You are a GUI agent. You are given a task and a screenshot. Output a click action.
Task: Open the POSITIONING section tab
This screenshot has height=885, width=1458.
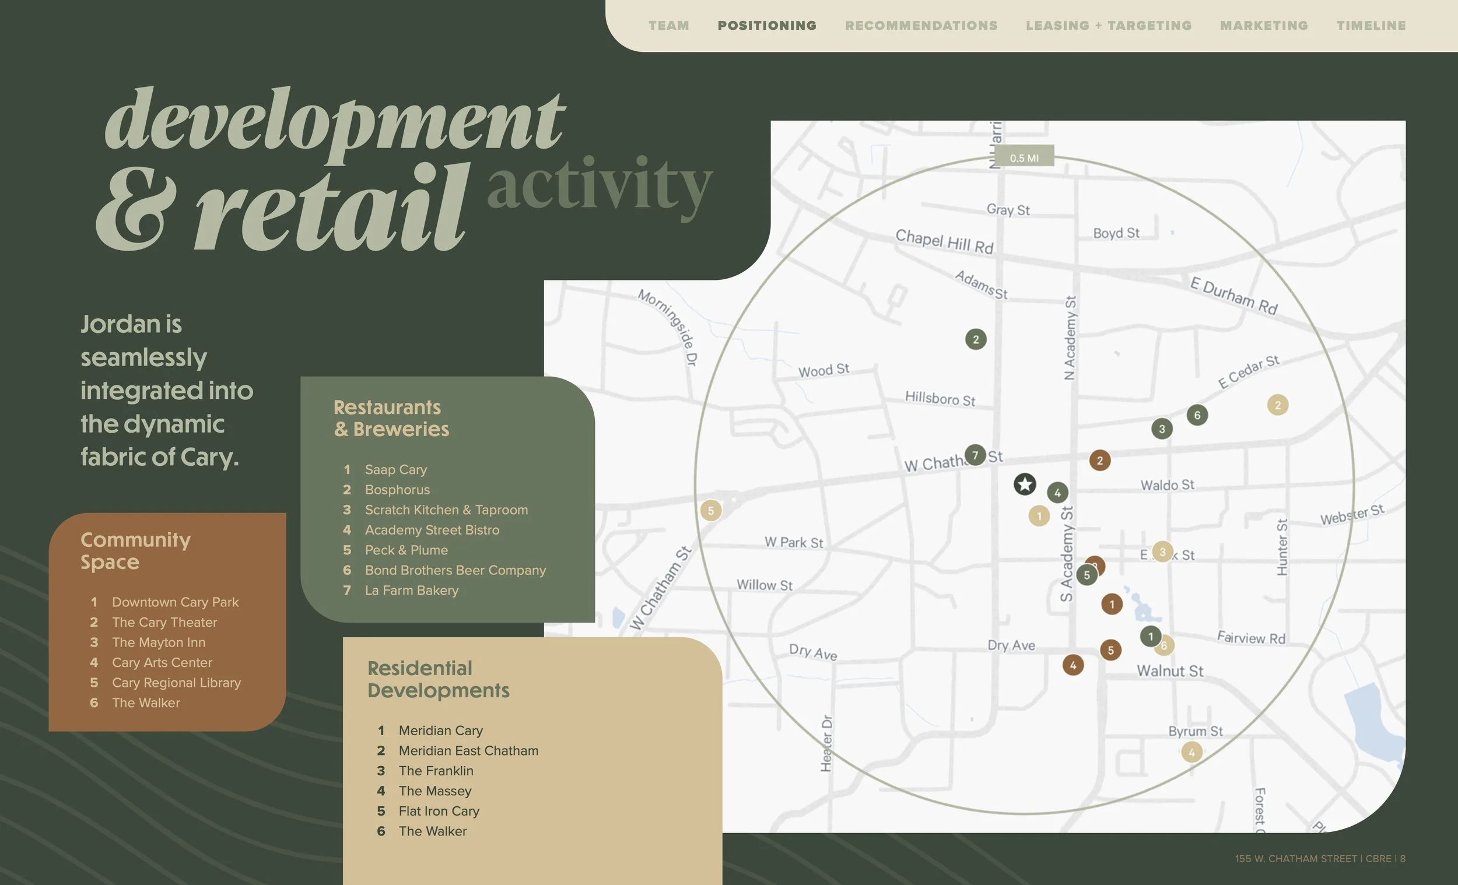pos(767,26)
